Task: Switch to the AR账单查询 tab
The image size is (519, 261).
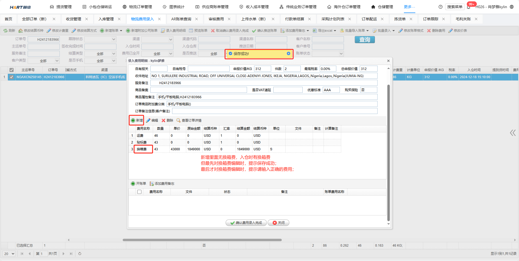Action: pyautogui.click(x=181, y=19)
